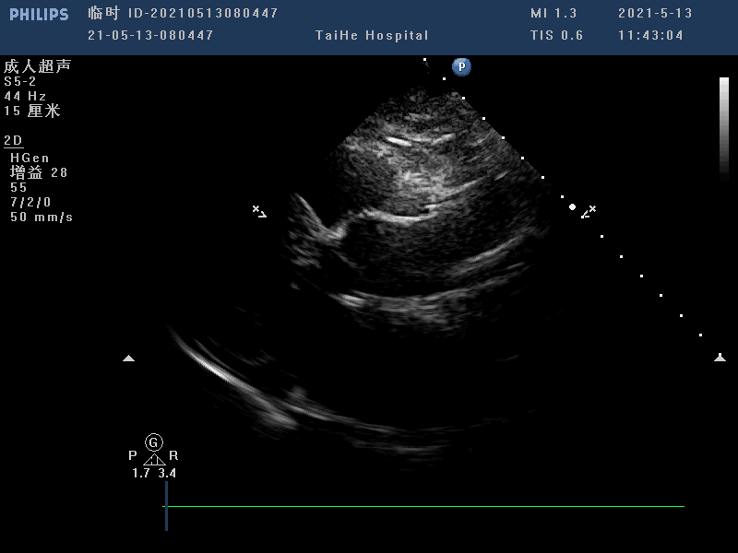Click the R label beside triangle
The height and width of the screenshot is (553, 738).
pos(173,455)
